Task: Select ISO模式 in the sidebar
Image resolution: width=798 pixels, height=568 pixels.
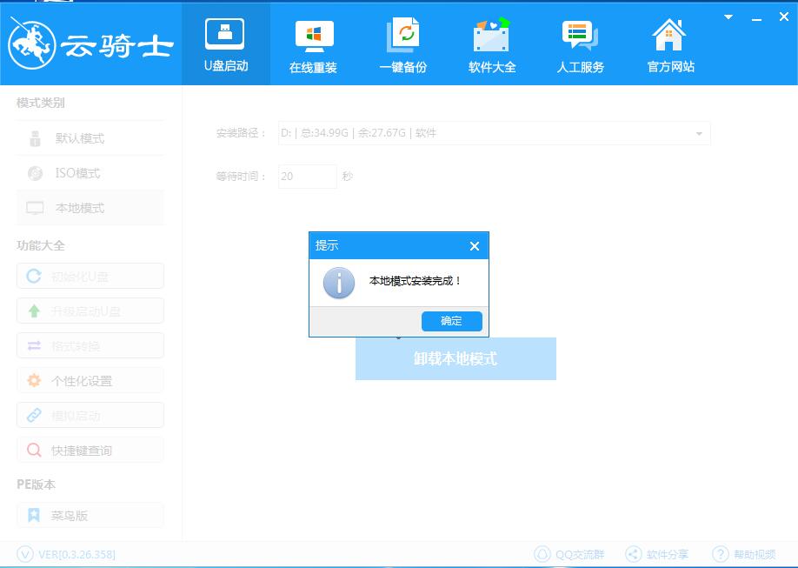Action: pos(90,173)
